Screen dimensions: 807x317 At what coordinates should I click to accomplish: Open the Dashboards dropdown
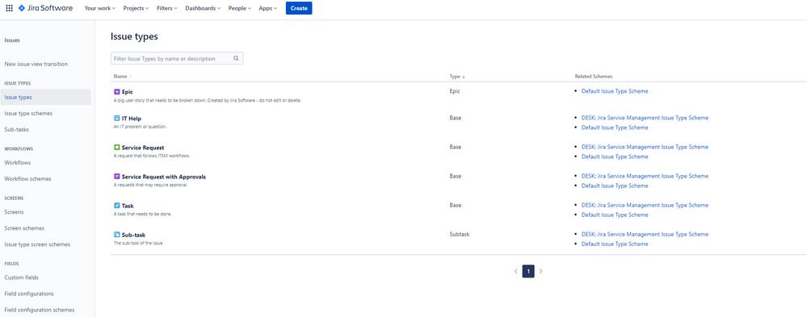203,8
